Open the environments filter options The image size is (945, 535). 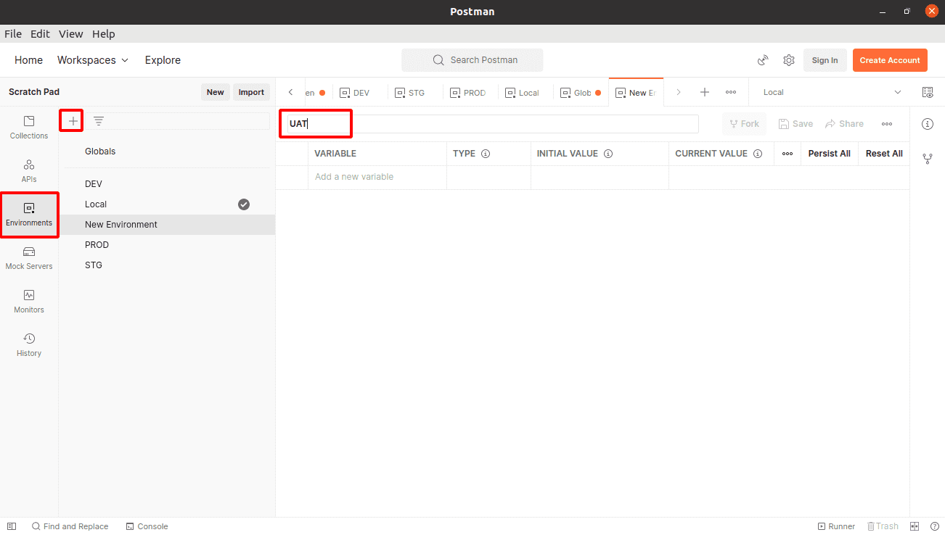[x=98, y=120]
